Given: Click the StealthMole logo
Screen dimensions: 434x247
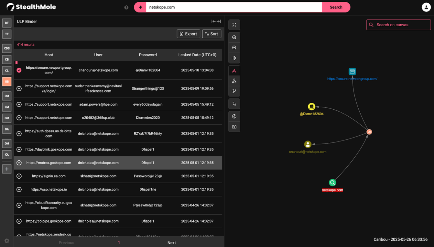Looking at the screenshot, I should tap(31, 7).
